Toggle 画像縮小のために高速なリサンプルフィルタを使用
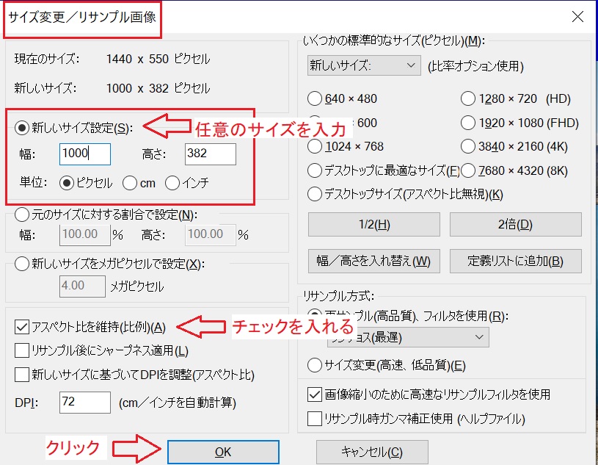Image resolution: width=598 pixels, height=465 pixels. tap(316, 394)
